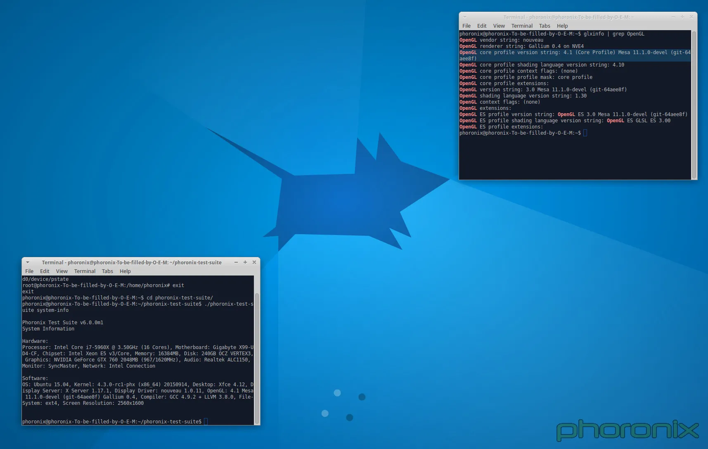Open the window menu arrow of the phoronix-test-suite terminal
This screenshot has height=449, width=708.
pyautogui.click(x=28, y=262)
